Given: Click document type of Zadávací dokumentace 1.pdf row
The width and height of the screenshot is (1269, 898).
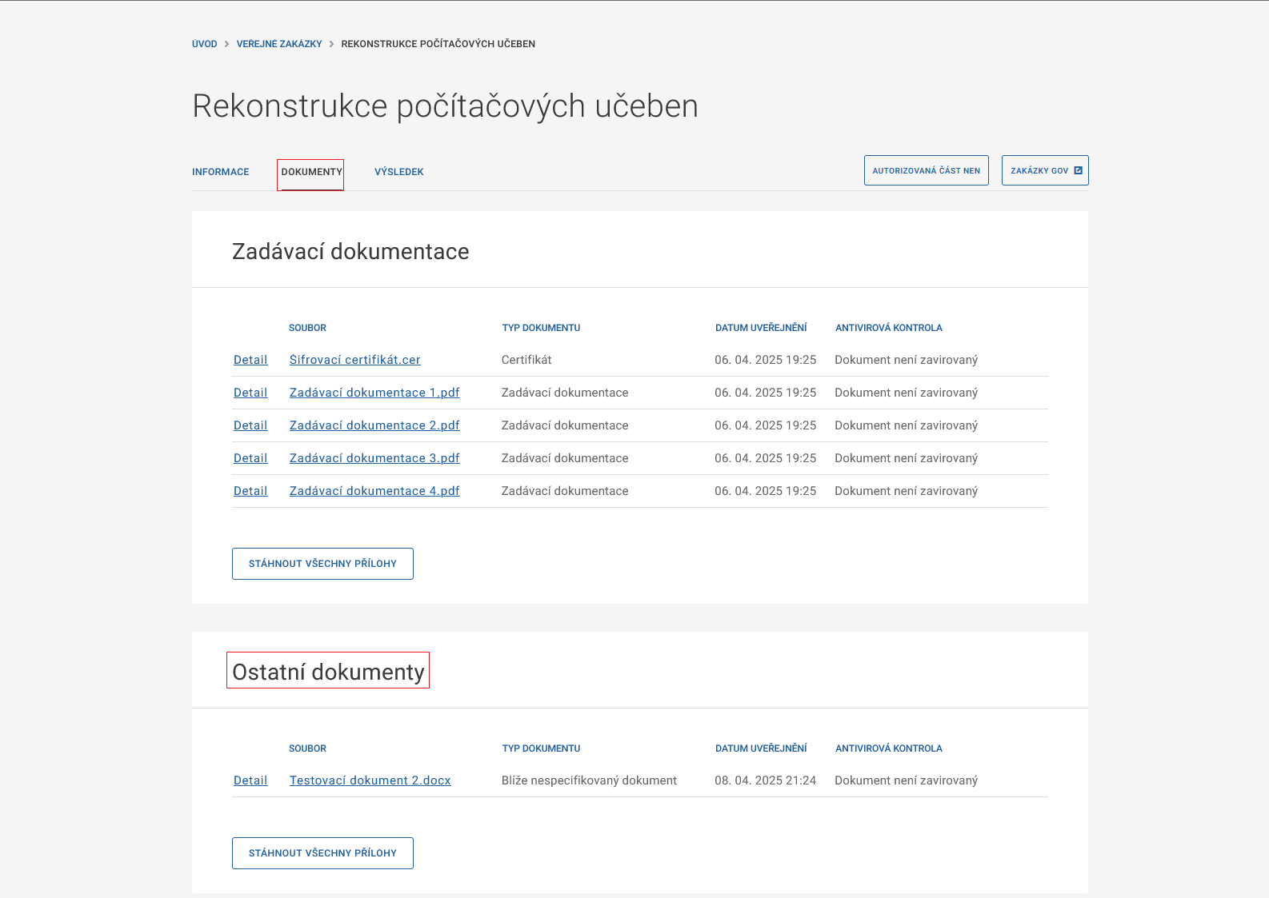Looking at the screenshot, I should [x=565, y=393].
